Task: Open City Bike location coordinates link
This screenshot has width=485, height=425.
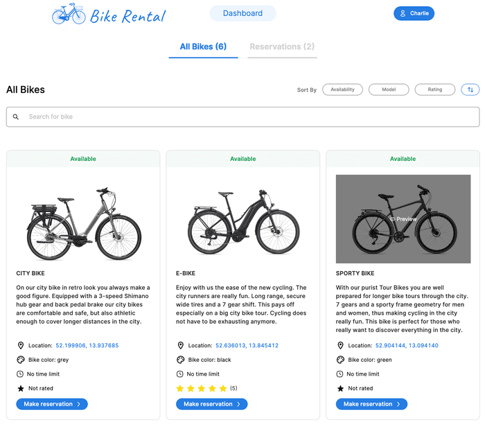Action: click(x=87, y=345)
